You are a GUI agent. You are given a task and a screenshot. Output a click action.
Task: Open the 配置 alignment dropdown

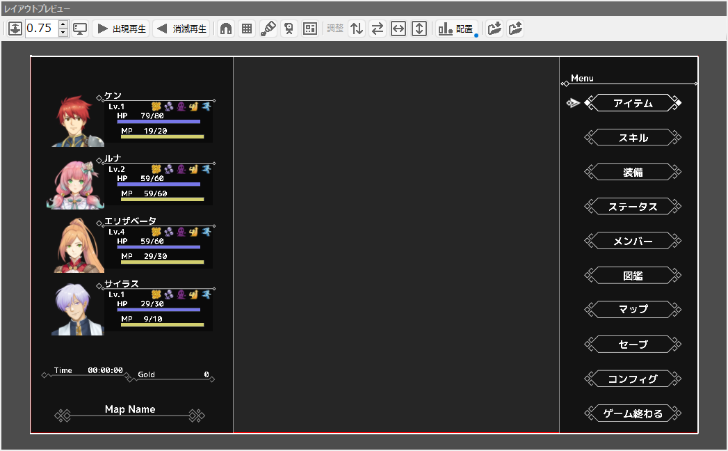(456, 29)
